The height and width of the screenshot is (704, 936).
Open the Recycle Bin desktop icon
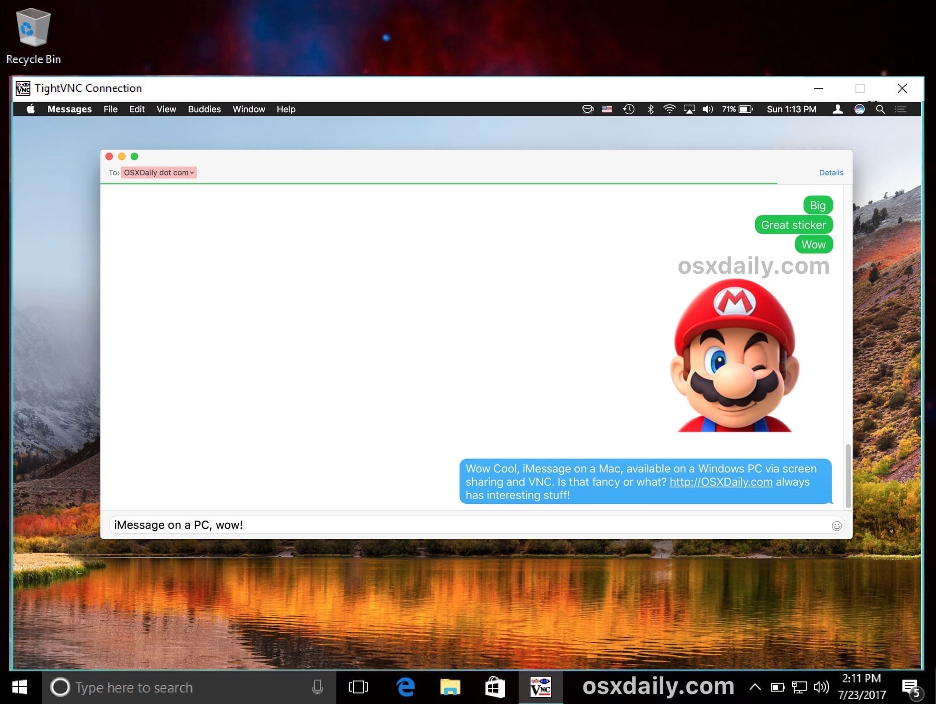33,35
